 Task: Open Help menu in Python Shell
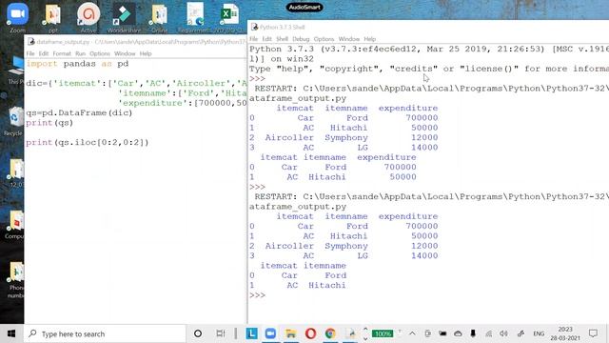click(x=370, y=39)
